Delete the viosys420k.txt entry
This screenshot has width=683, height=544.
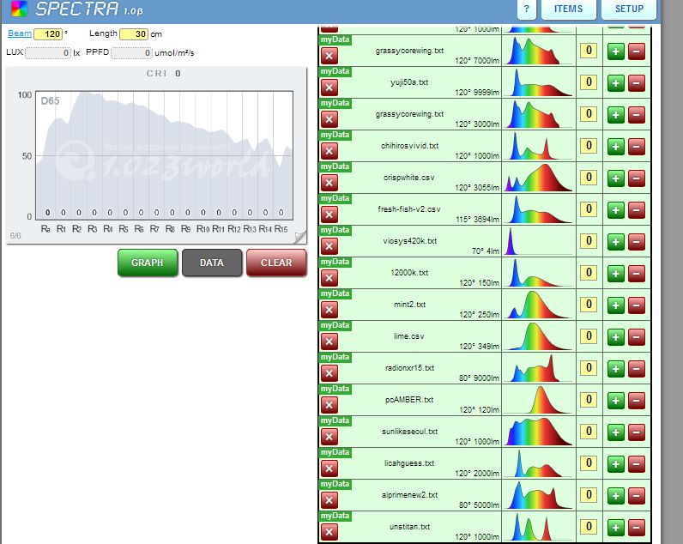(329, 246)
